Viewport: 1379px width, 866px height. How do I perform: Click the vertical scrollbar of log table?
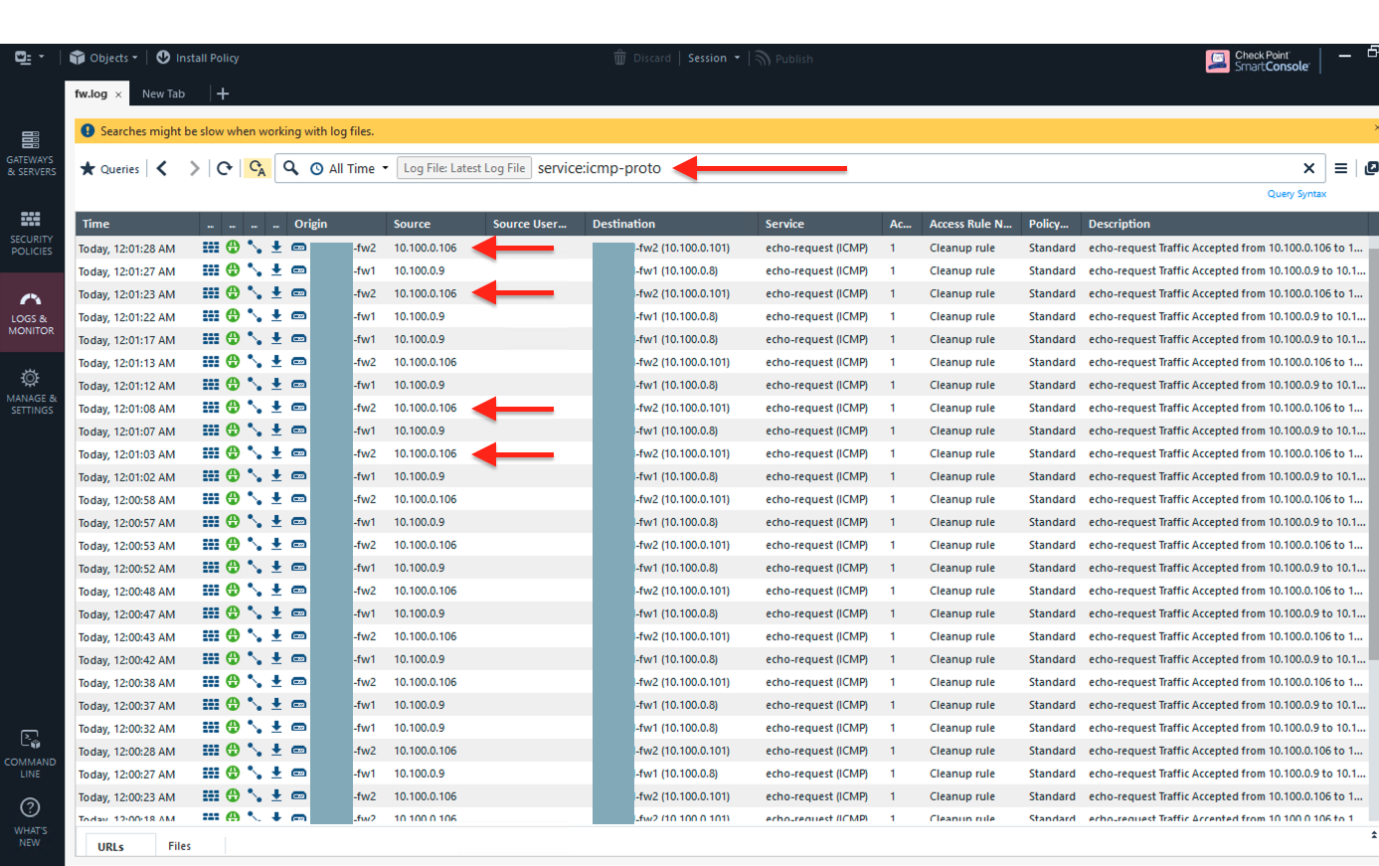[x=1373, y=447]
